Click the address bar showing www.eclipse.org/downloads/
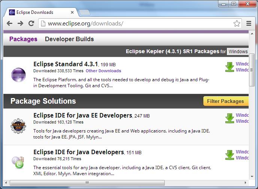The height and width of the screenshot is (189, 258). [140, 24]
